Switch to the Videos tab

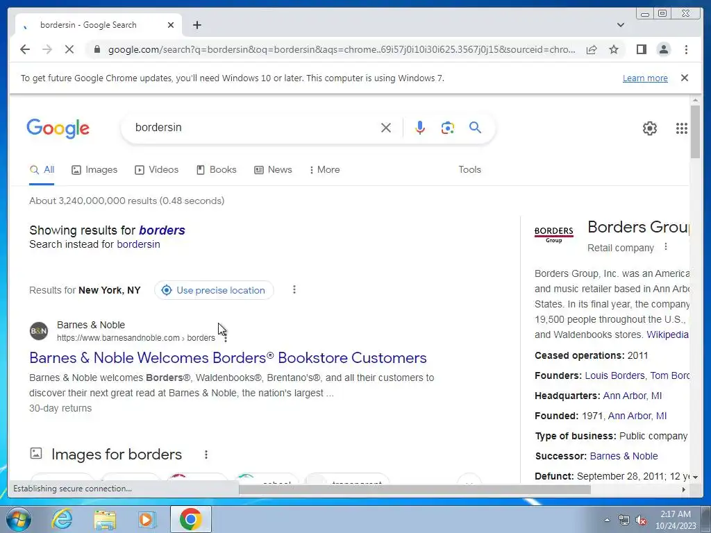(x=156, y=169)
